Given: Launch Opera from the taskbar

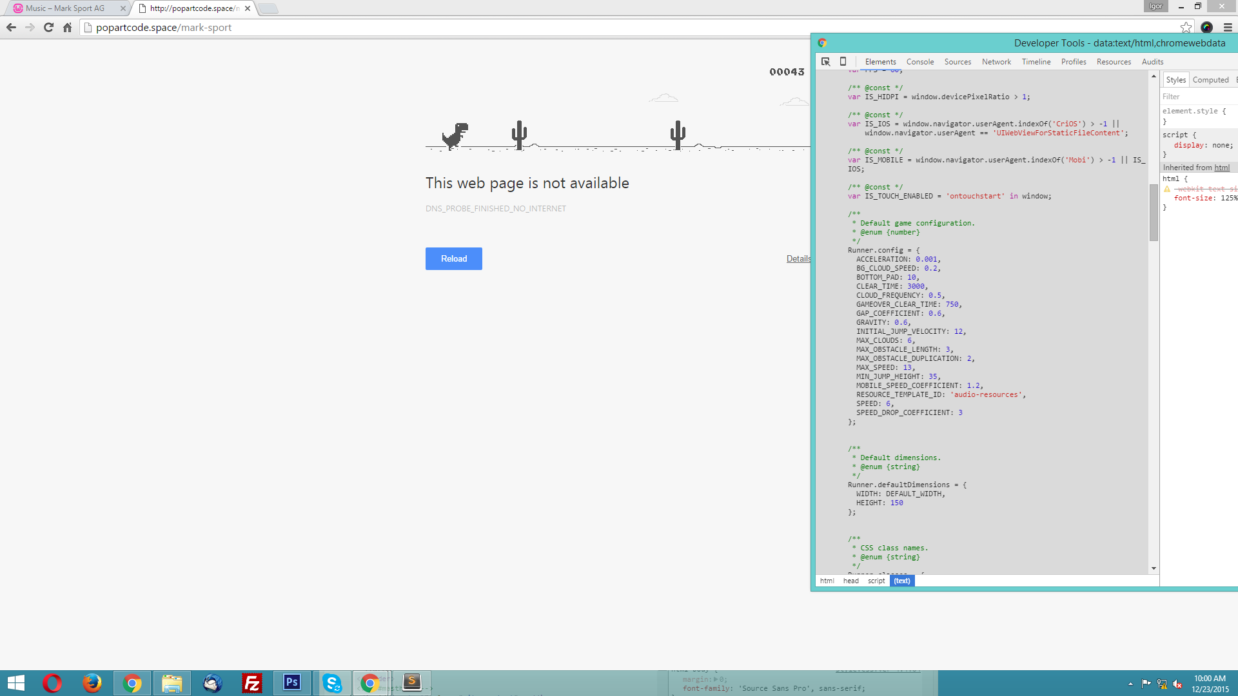Looking at the screenshot, I should tap(52, 683).
